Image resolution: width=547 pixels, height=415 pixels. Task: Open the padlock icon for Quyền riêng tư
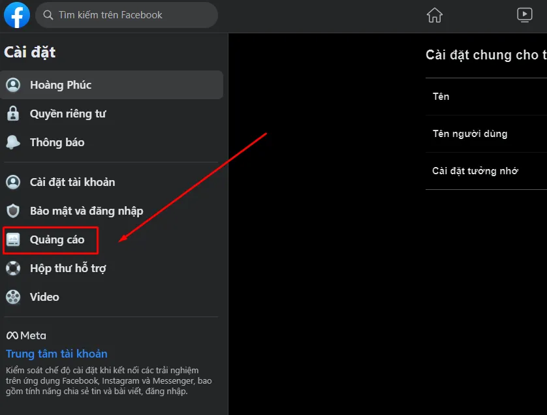pos(13,114)
